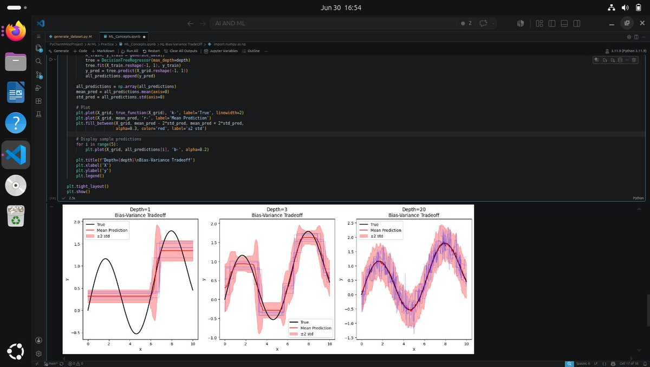Screen dimensions: 650x367
Task: Click the main branch in status bar
Action: point(50,364)
